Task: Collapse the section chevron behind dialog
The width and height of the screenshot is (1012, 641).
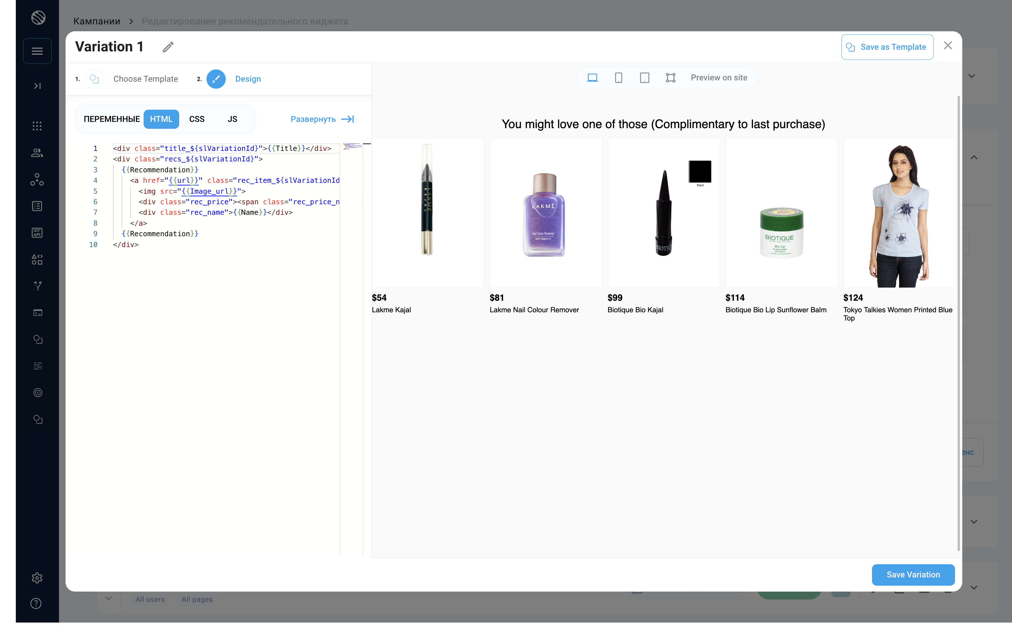Action: coord(974,158)
